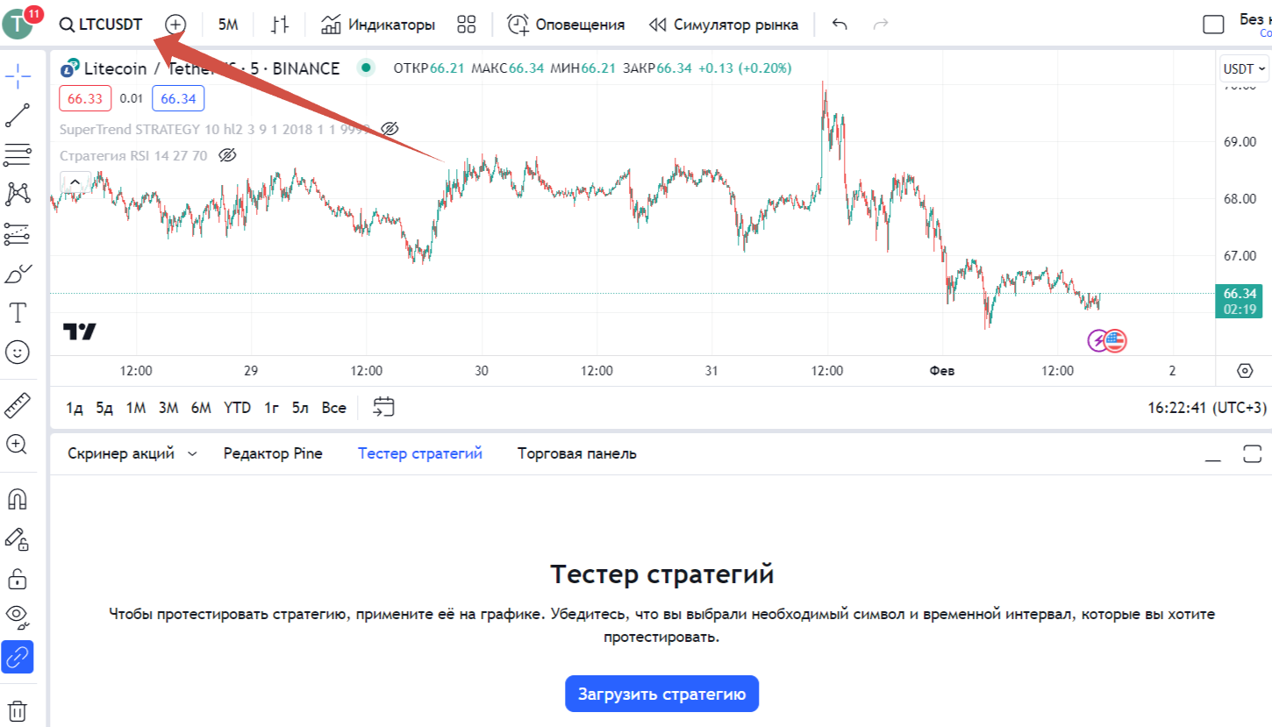Click the add symbol plus icon

(176, 25)
